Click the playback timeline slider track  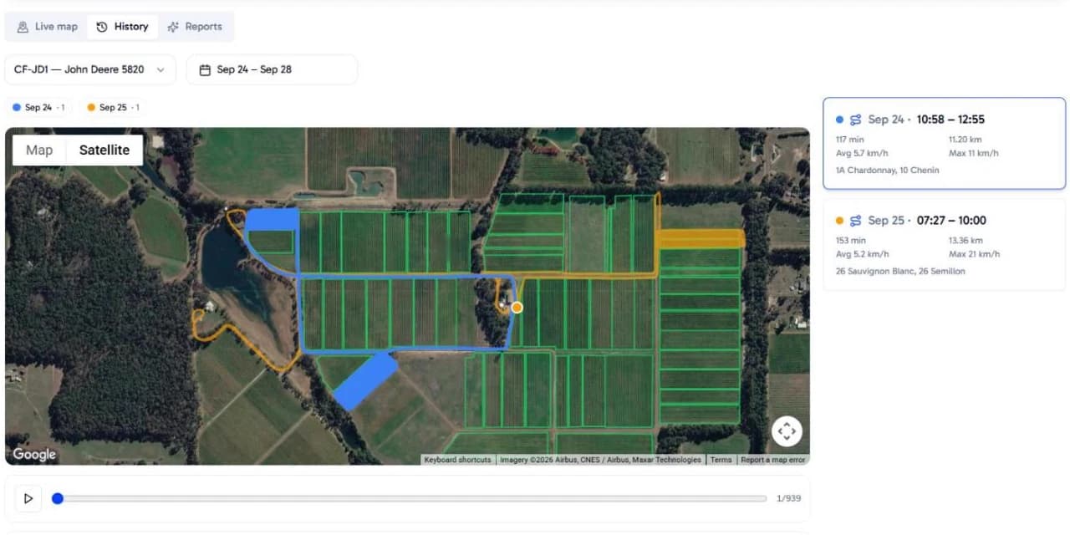(410, 498)
